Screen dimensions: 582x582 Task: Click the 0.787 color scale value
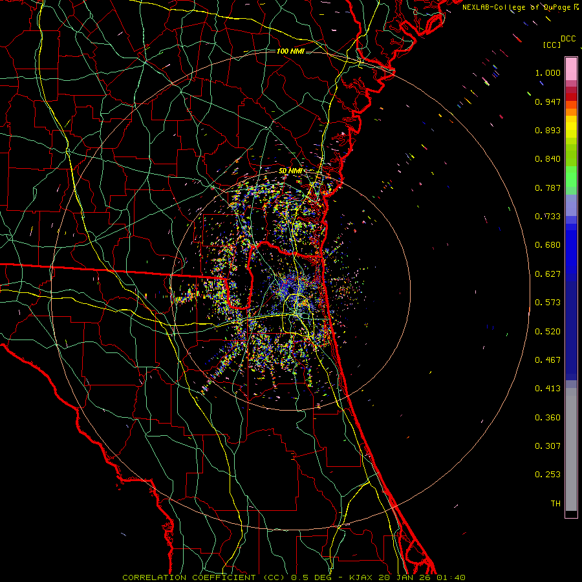[548, 188]
